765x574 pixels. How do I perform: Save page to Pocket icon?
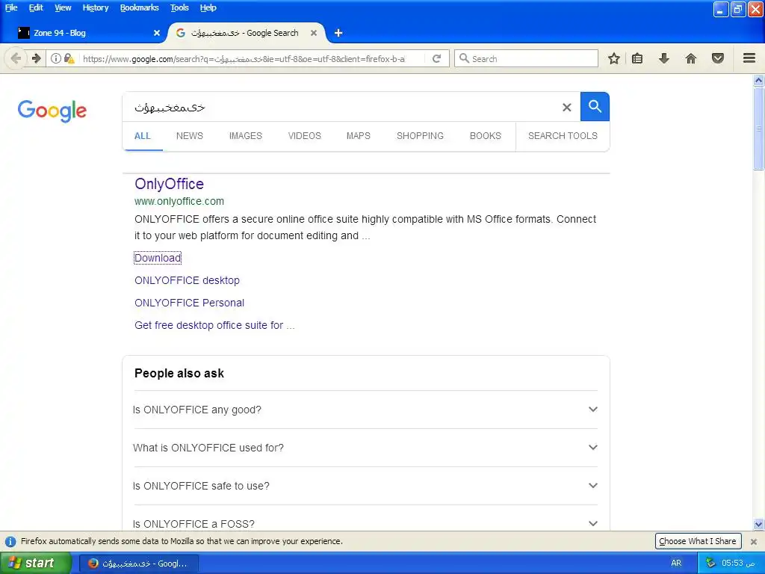(x=718, y=58)
